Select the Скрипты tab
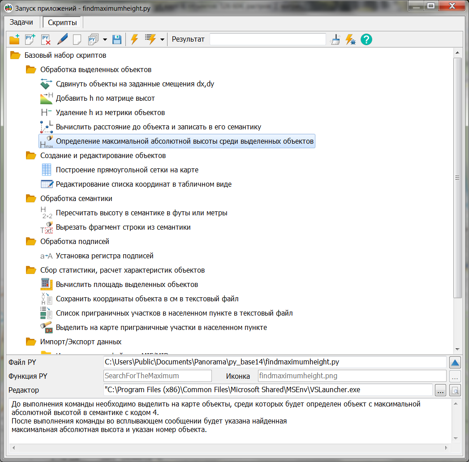Screen dimensions: 469x462 tap(62, 22)
